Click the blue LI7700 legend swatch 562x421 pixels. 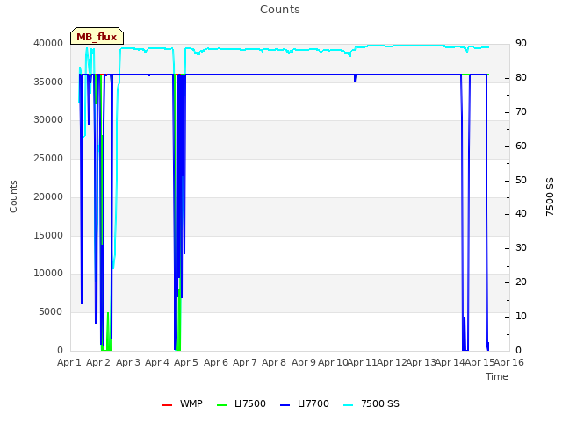[x=285, y=405]
